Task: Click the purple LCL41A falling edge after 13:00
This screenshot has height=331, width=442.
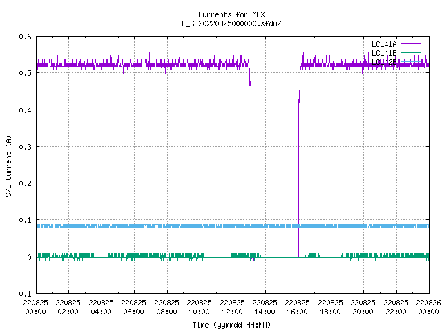Action: coord(251,169)
